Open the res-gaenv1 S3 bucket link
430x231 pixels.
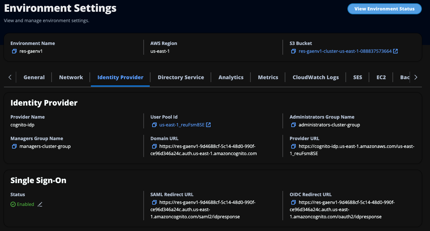(x=344, y=51)
